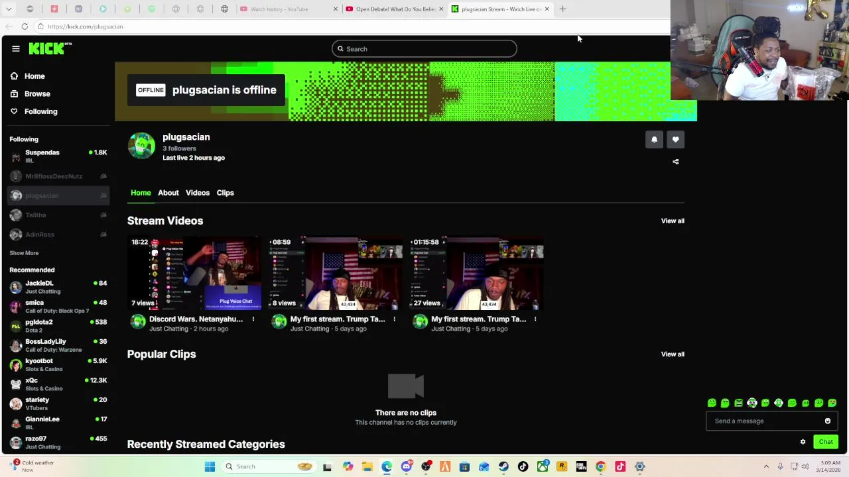Insert the first green Kick emote
This screenshot has height=477, width=849.
712,403
